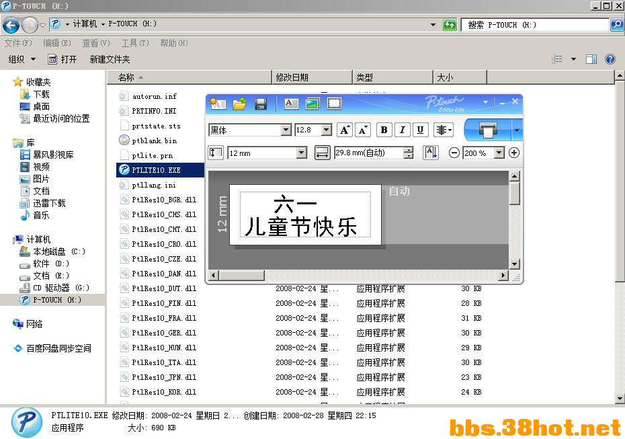
Task: Sort files by 大小 column
Action: click(x=460, y=77)
